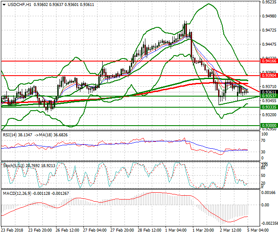
Task: Click the 0.93335 green price level label
Action: [269, 107]
